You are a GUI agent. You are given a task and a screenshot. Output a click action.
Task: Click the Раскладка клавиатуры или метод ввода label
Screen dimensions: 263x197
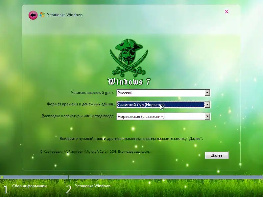[x=78, y=116]
